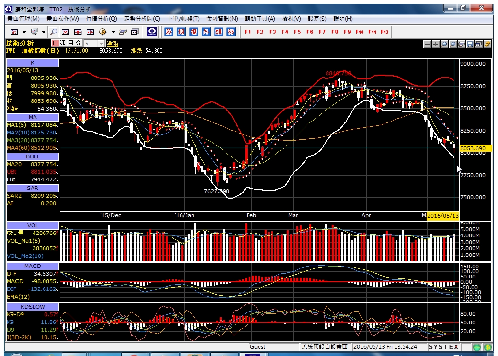Switch chart period to 月 monthly
Image resolution: width=498 pixels, height=356 pixels.
[x=70, y=43]
